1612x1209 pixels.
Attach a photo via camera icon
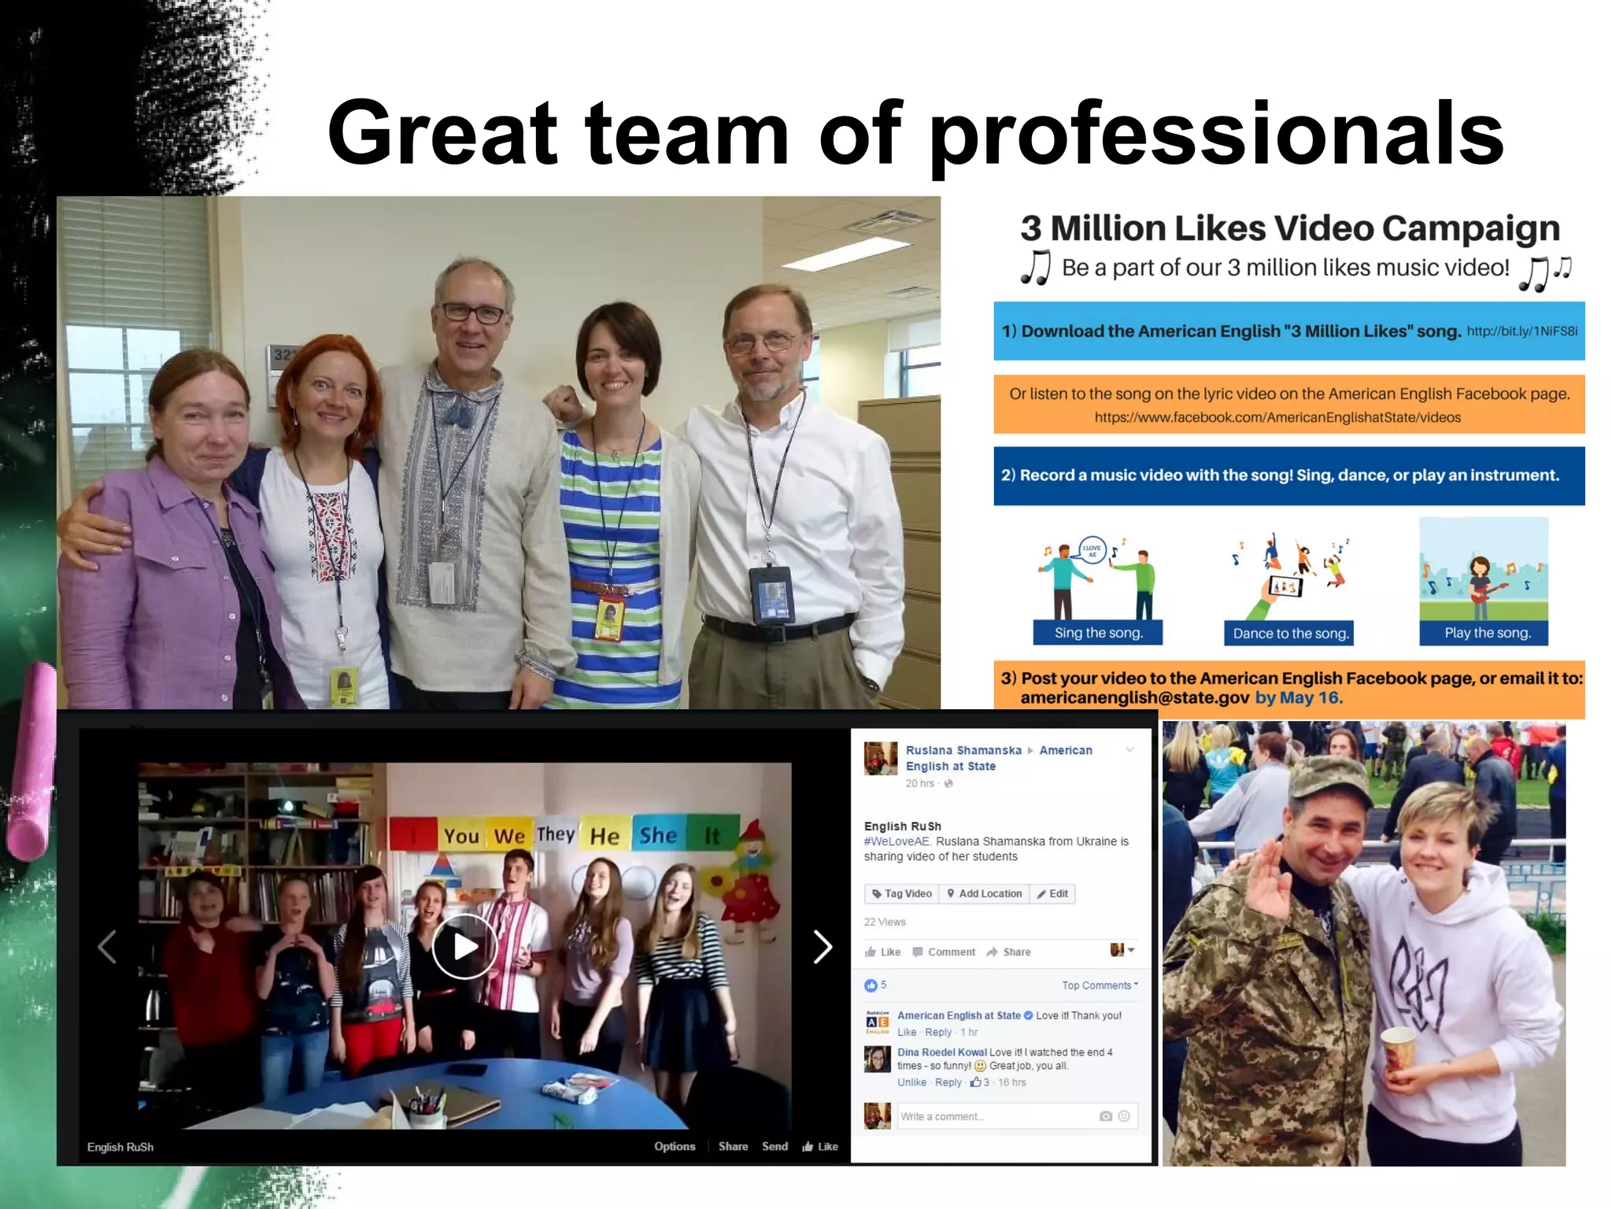(x=1105, y=1116)
